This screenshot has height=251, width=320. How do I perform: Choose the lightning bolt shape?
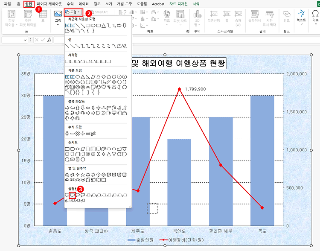pyautogui.click(x=109, y=87)
